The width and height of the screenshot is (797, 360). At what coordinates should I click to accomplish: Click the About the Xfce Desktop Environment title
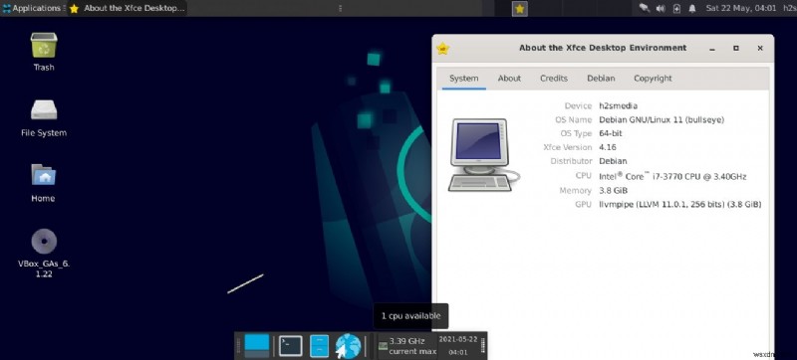603,48
